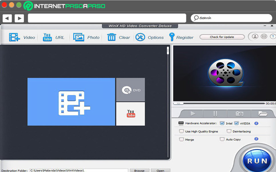Click the browser forward arrow button
Viewport: 276px width, 172px height.
coord(19,18)
